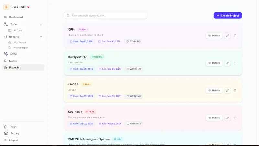Click the HIGH priority badge on JS-DSA

[86, 84]
